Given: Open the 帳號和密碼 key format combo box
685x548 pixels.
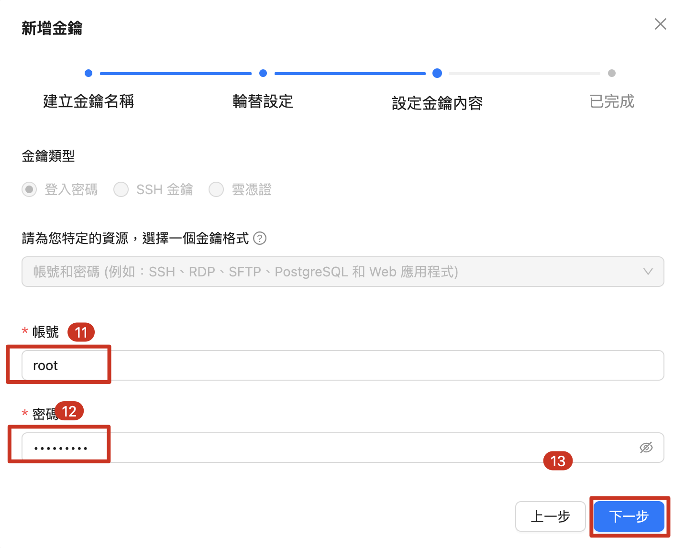Looking at the screenshot, I should pyautogui.click(x=335, y=272).
